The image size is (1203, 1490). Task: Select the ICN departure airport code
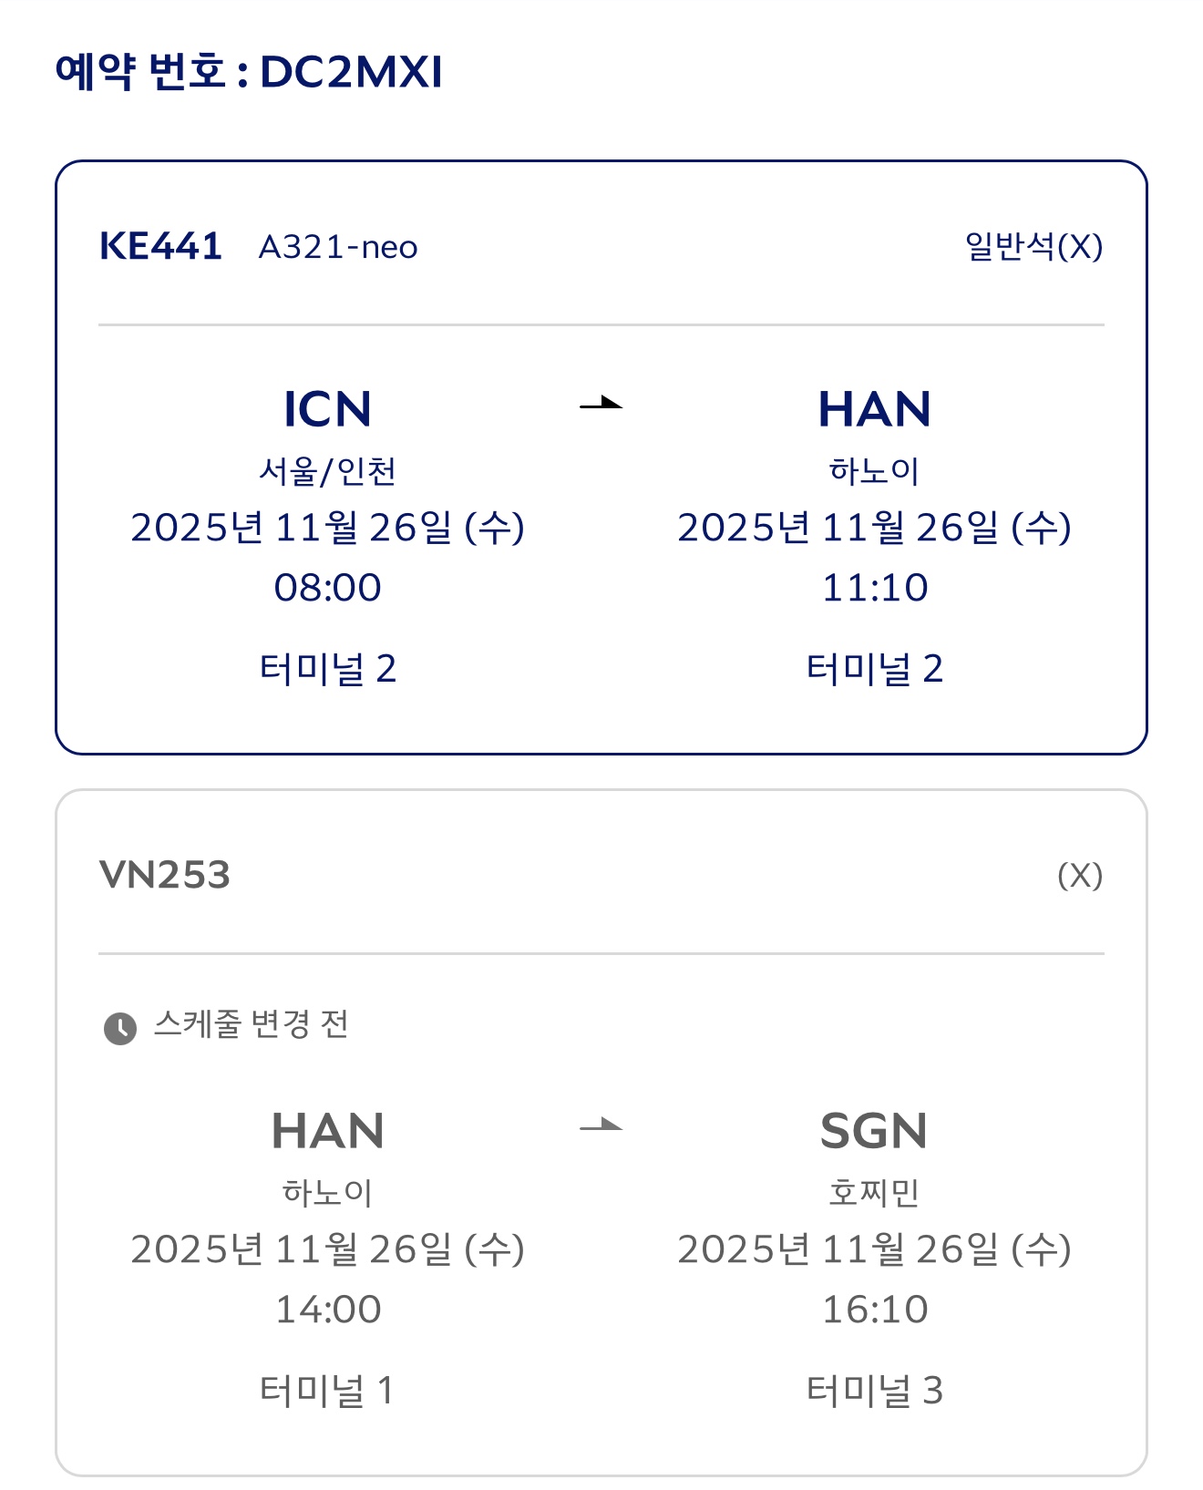point(327,409)
